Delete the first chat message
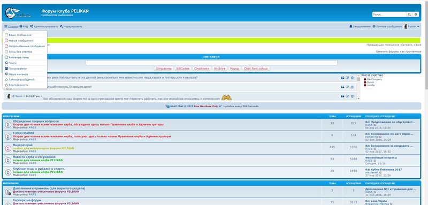Image resolution: width=428 pixels, height=205 pixels. [x=352, y=78]
